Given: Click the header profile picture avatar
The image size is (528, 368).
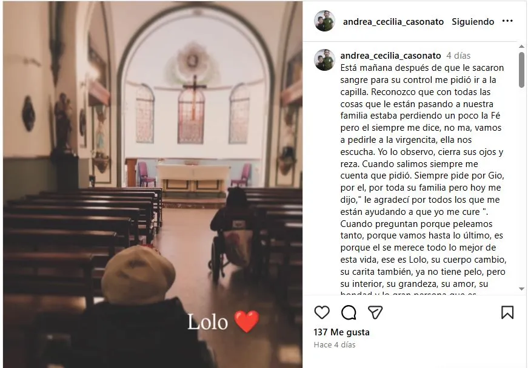Looking at the screenshot, I should [324, 21].
